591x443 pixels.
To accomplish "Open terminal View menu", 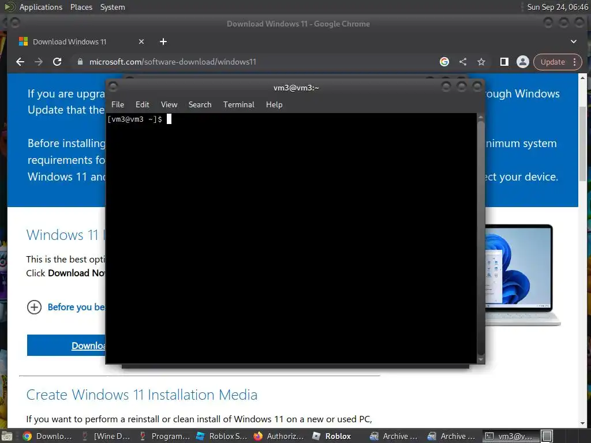I will [169, 105].
